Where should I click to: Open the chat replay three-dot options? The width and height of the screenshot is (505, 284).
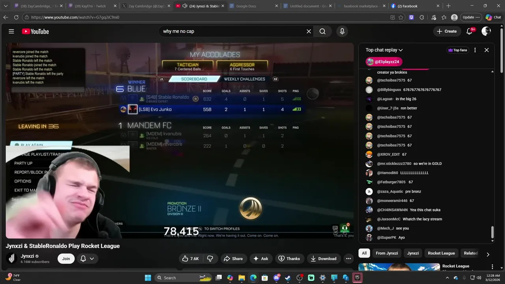(x=475, y=50)
